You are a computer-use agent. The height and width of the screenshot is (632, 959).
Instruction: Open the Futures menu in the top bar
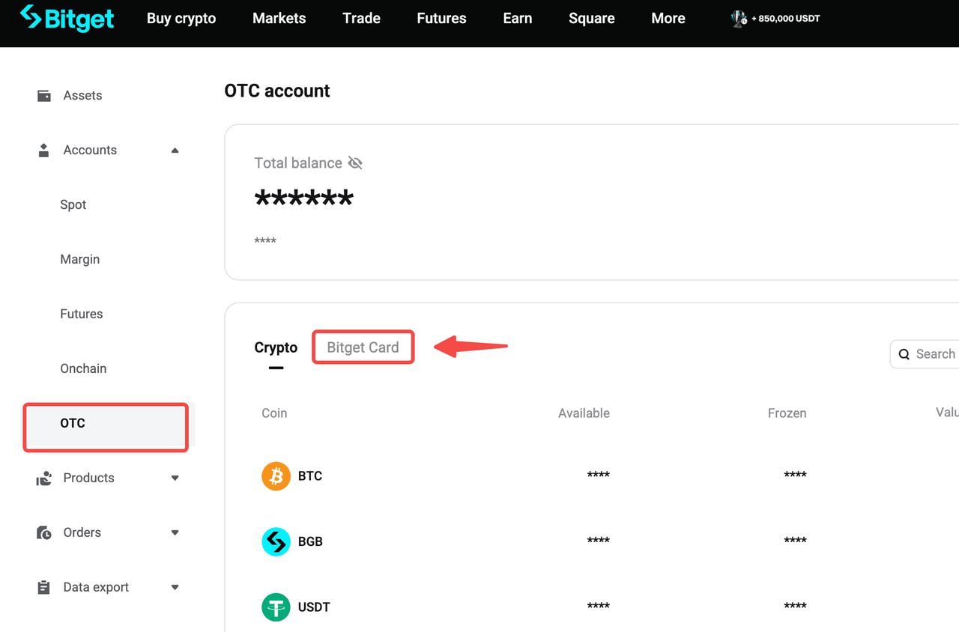pos(441,18)
